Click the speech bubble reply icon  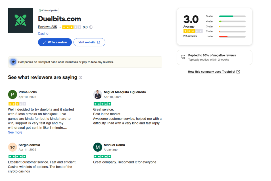[183, 57]
